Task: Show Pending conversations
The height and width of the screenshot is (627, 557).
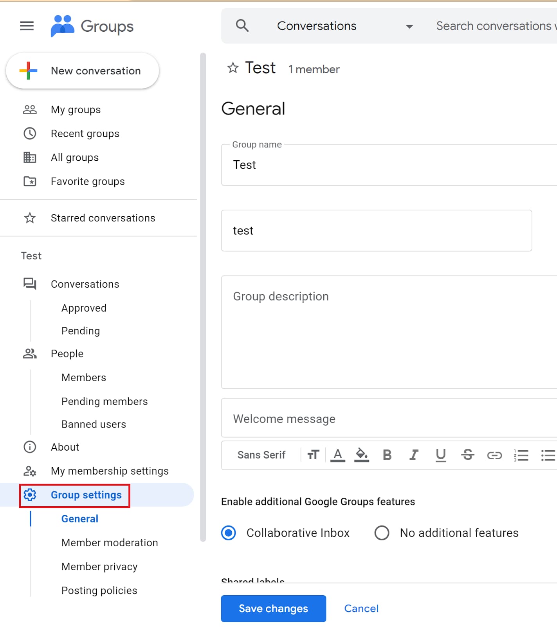Action: pos(81,331)
